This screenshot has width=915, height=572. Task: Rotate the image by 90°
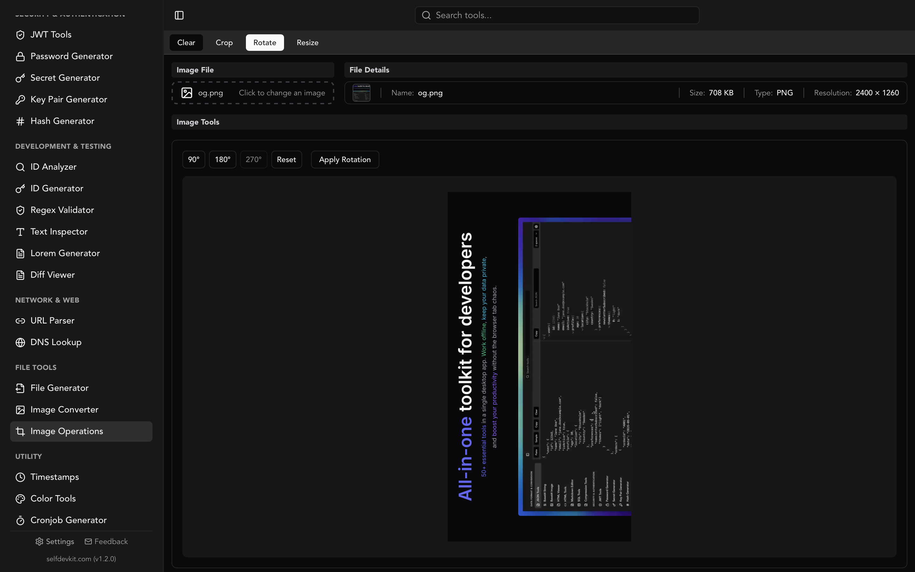click(193, 160)
